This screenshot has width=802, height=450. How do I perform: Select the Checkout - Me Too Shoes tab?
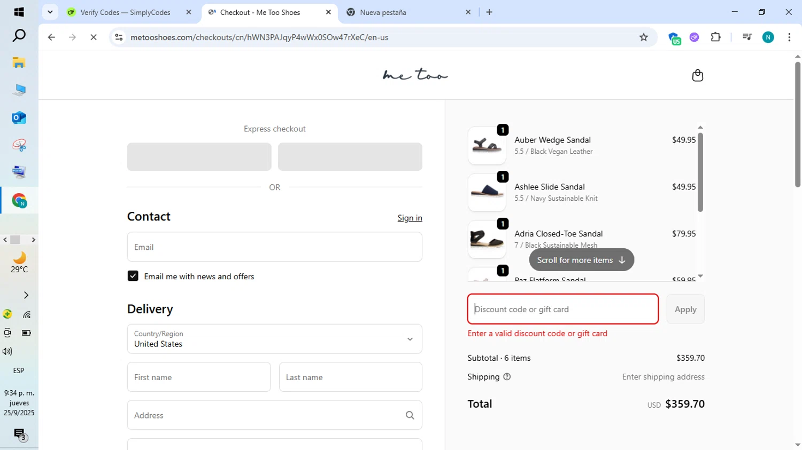(x=260, y=12)
